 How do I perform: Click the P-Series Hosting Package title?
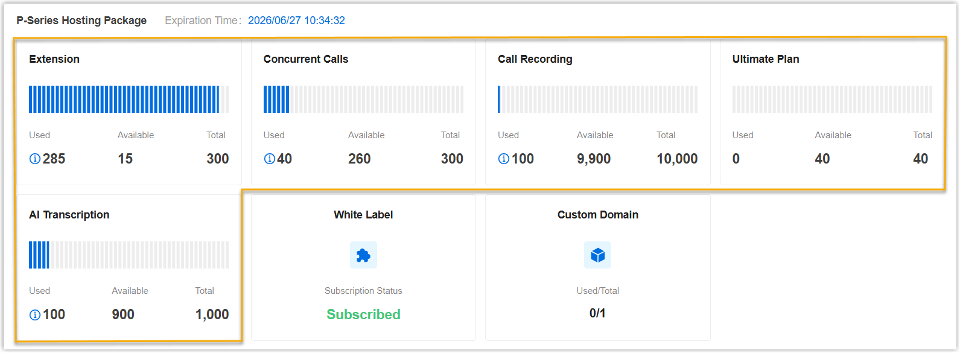pyautogui.click(x=81, y=21)
